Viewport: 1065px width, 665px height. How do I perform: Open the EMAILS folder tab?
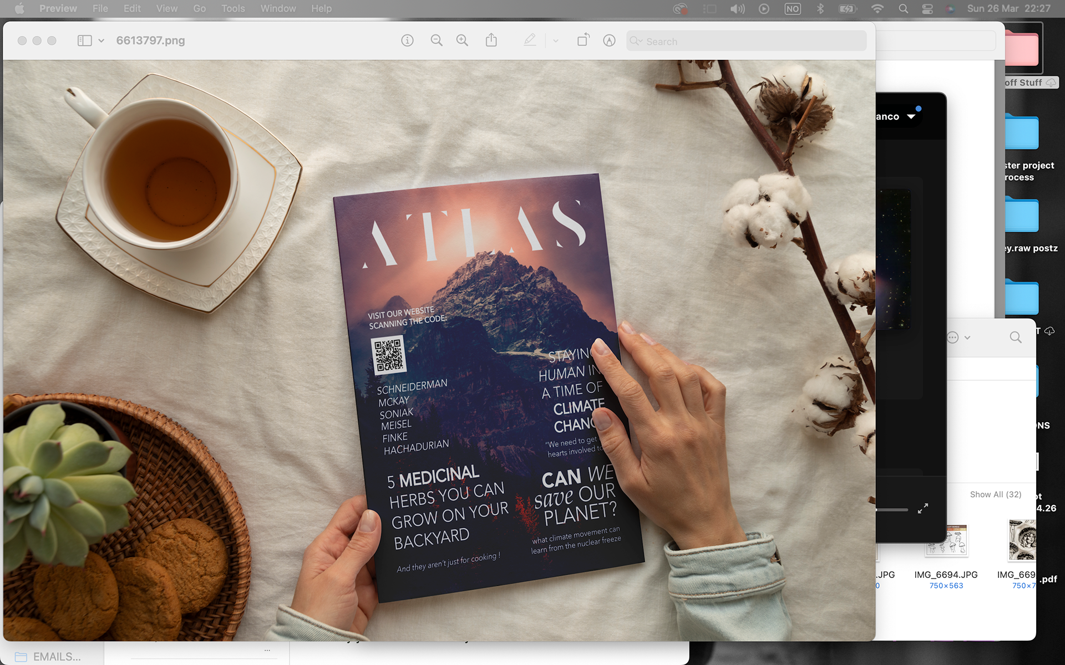(x=49, y=657)
